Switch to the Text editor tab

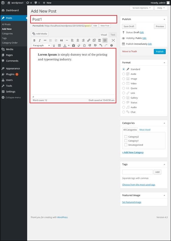coord(113,35)
